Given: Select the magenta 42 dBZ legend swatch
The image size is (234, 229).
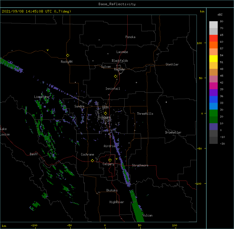Looking at the screenshot, I should [x=213, y=86].
